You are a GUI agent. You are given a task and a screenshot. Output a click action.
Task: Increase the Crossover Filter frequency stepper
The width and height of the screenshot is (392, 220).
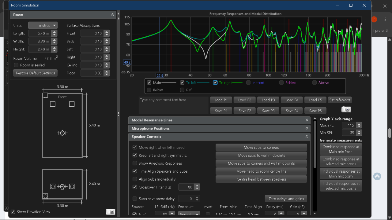coord(197,185)
